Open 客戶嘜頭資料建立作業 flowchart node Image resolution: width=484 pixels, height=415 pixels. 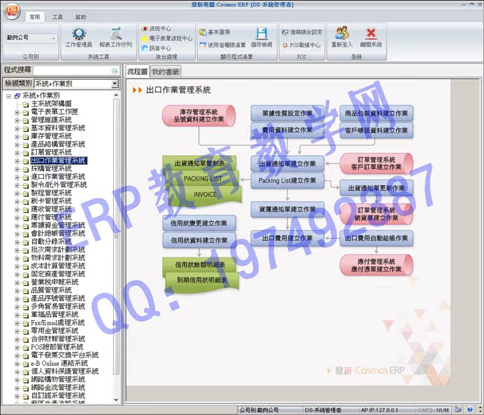click(376, 130)
